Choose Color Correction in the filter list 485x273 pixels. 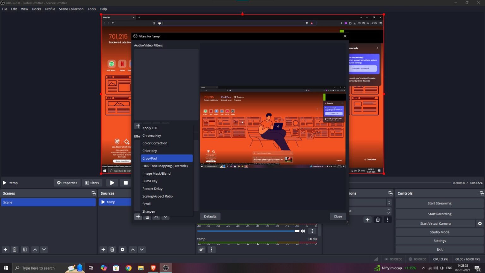pyautogui.click(x=155, y=143)
